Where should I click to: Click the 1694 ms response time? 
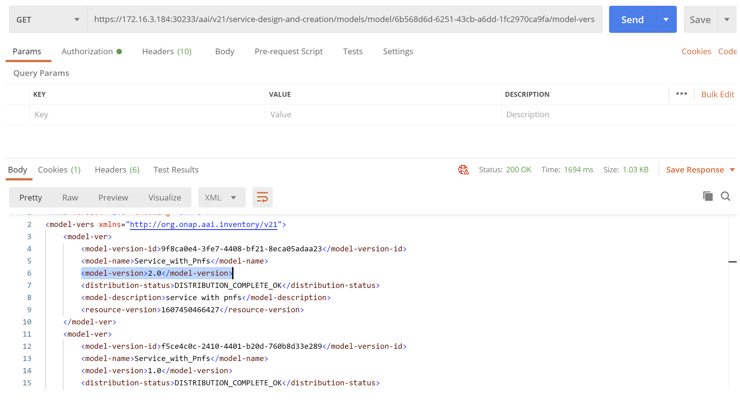[578, 170]
